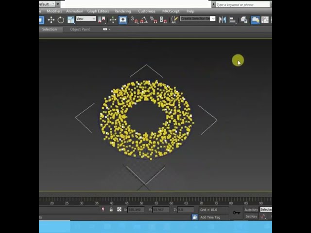Toggle the Selection Lock padlock
This screenshot has height=233, width=311.
[111, 209]
